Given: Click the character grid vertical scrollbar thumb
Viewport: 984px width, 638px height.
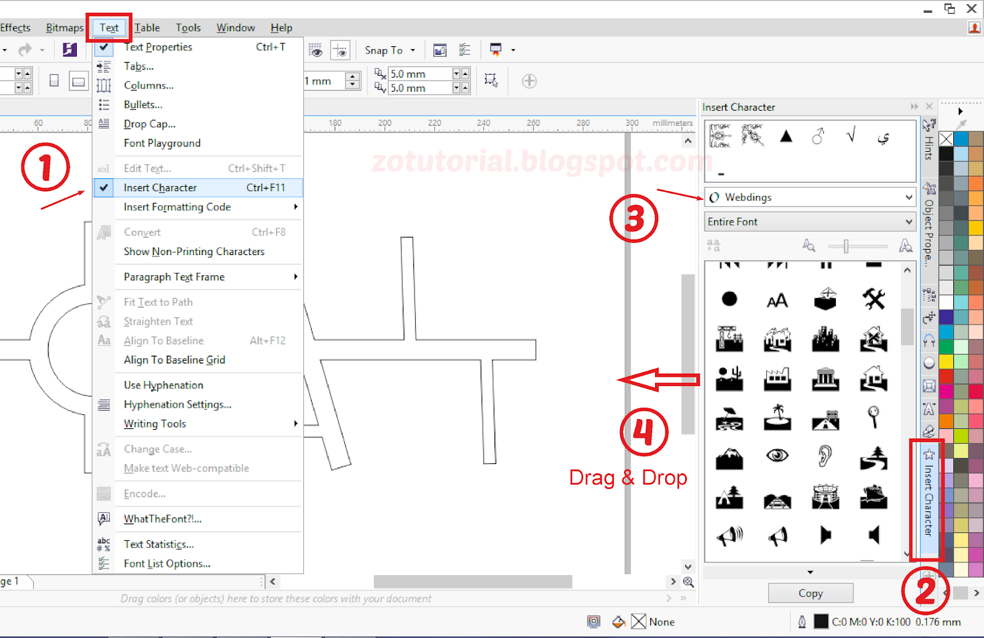Looking at the screenshot, I should click(907, 326).
